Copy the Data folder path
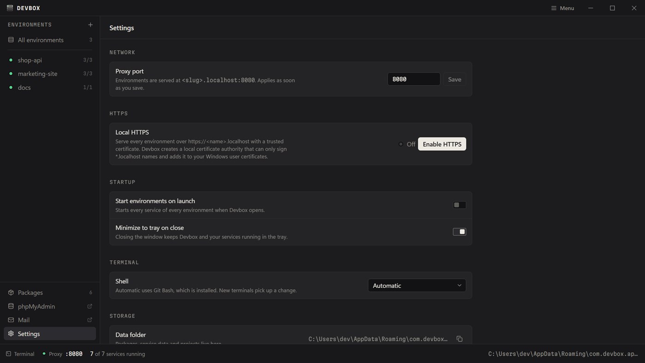The image size is (645, 363). pos(460,339)
